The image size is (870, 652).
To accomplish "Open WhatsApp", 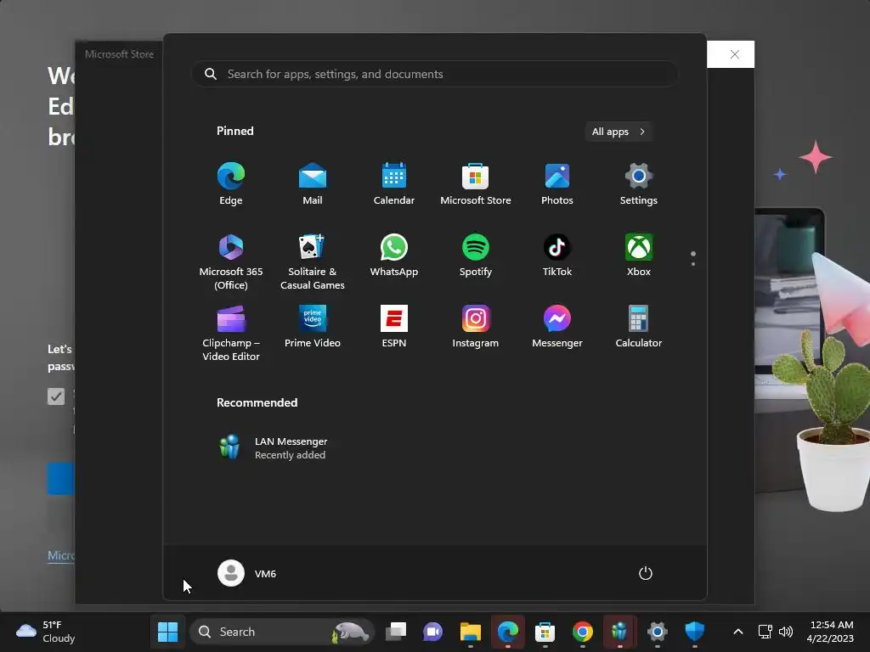I will tap(394, 256).
